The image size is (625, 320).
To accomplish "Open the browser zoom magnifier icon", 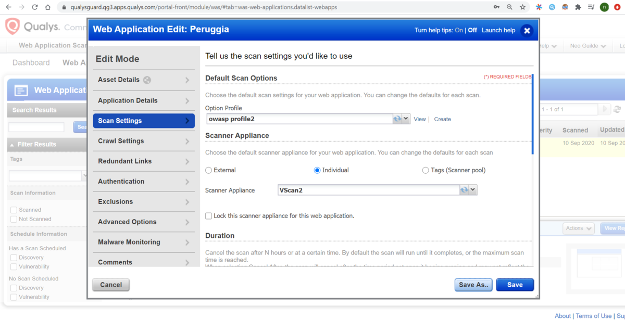I will pos(509,7).
